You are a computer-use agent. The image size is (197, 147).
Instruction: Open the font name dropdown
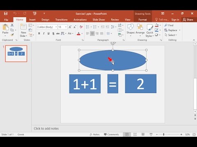tap(56, 27)
